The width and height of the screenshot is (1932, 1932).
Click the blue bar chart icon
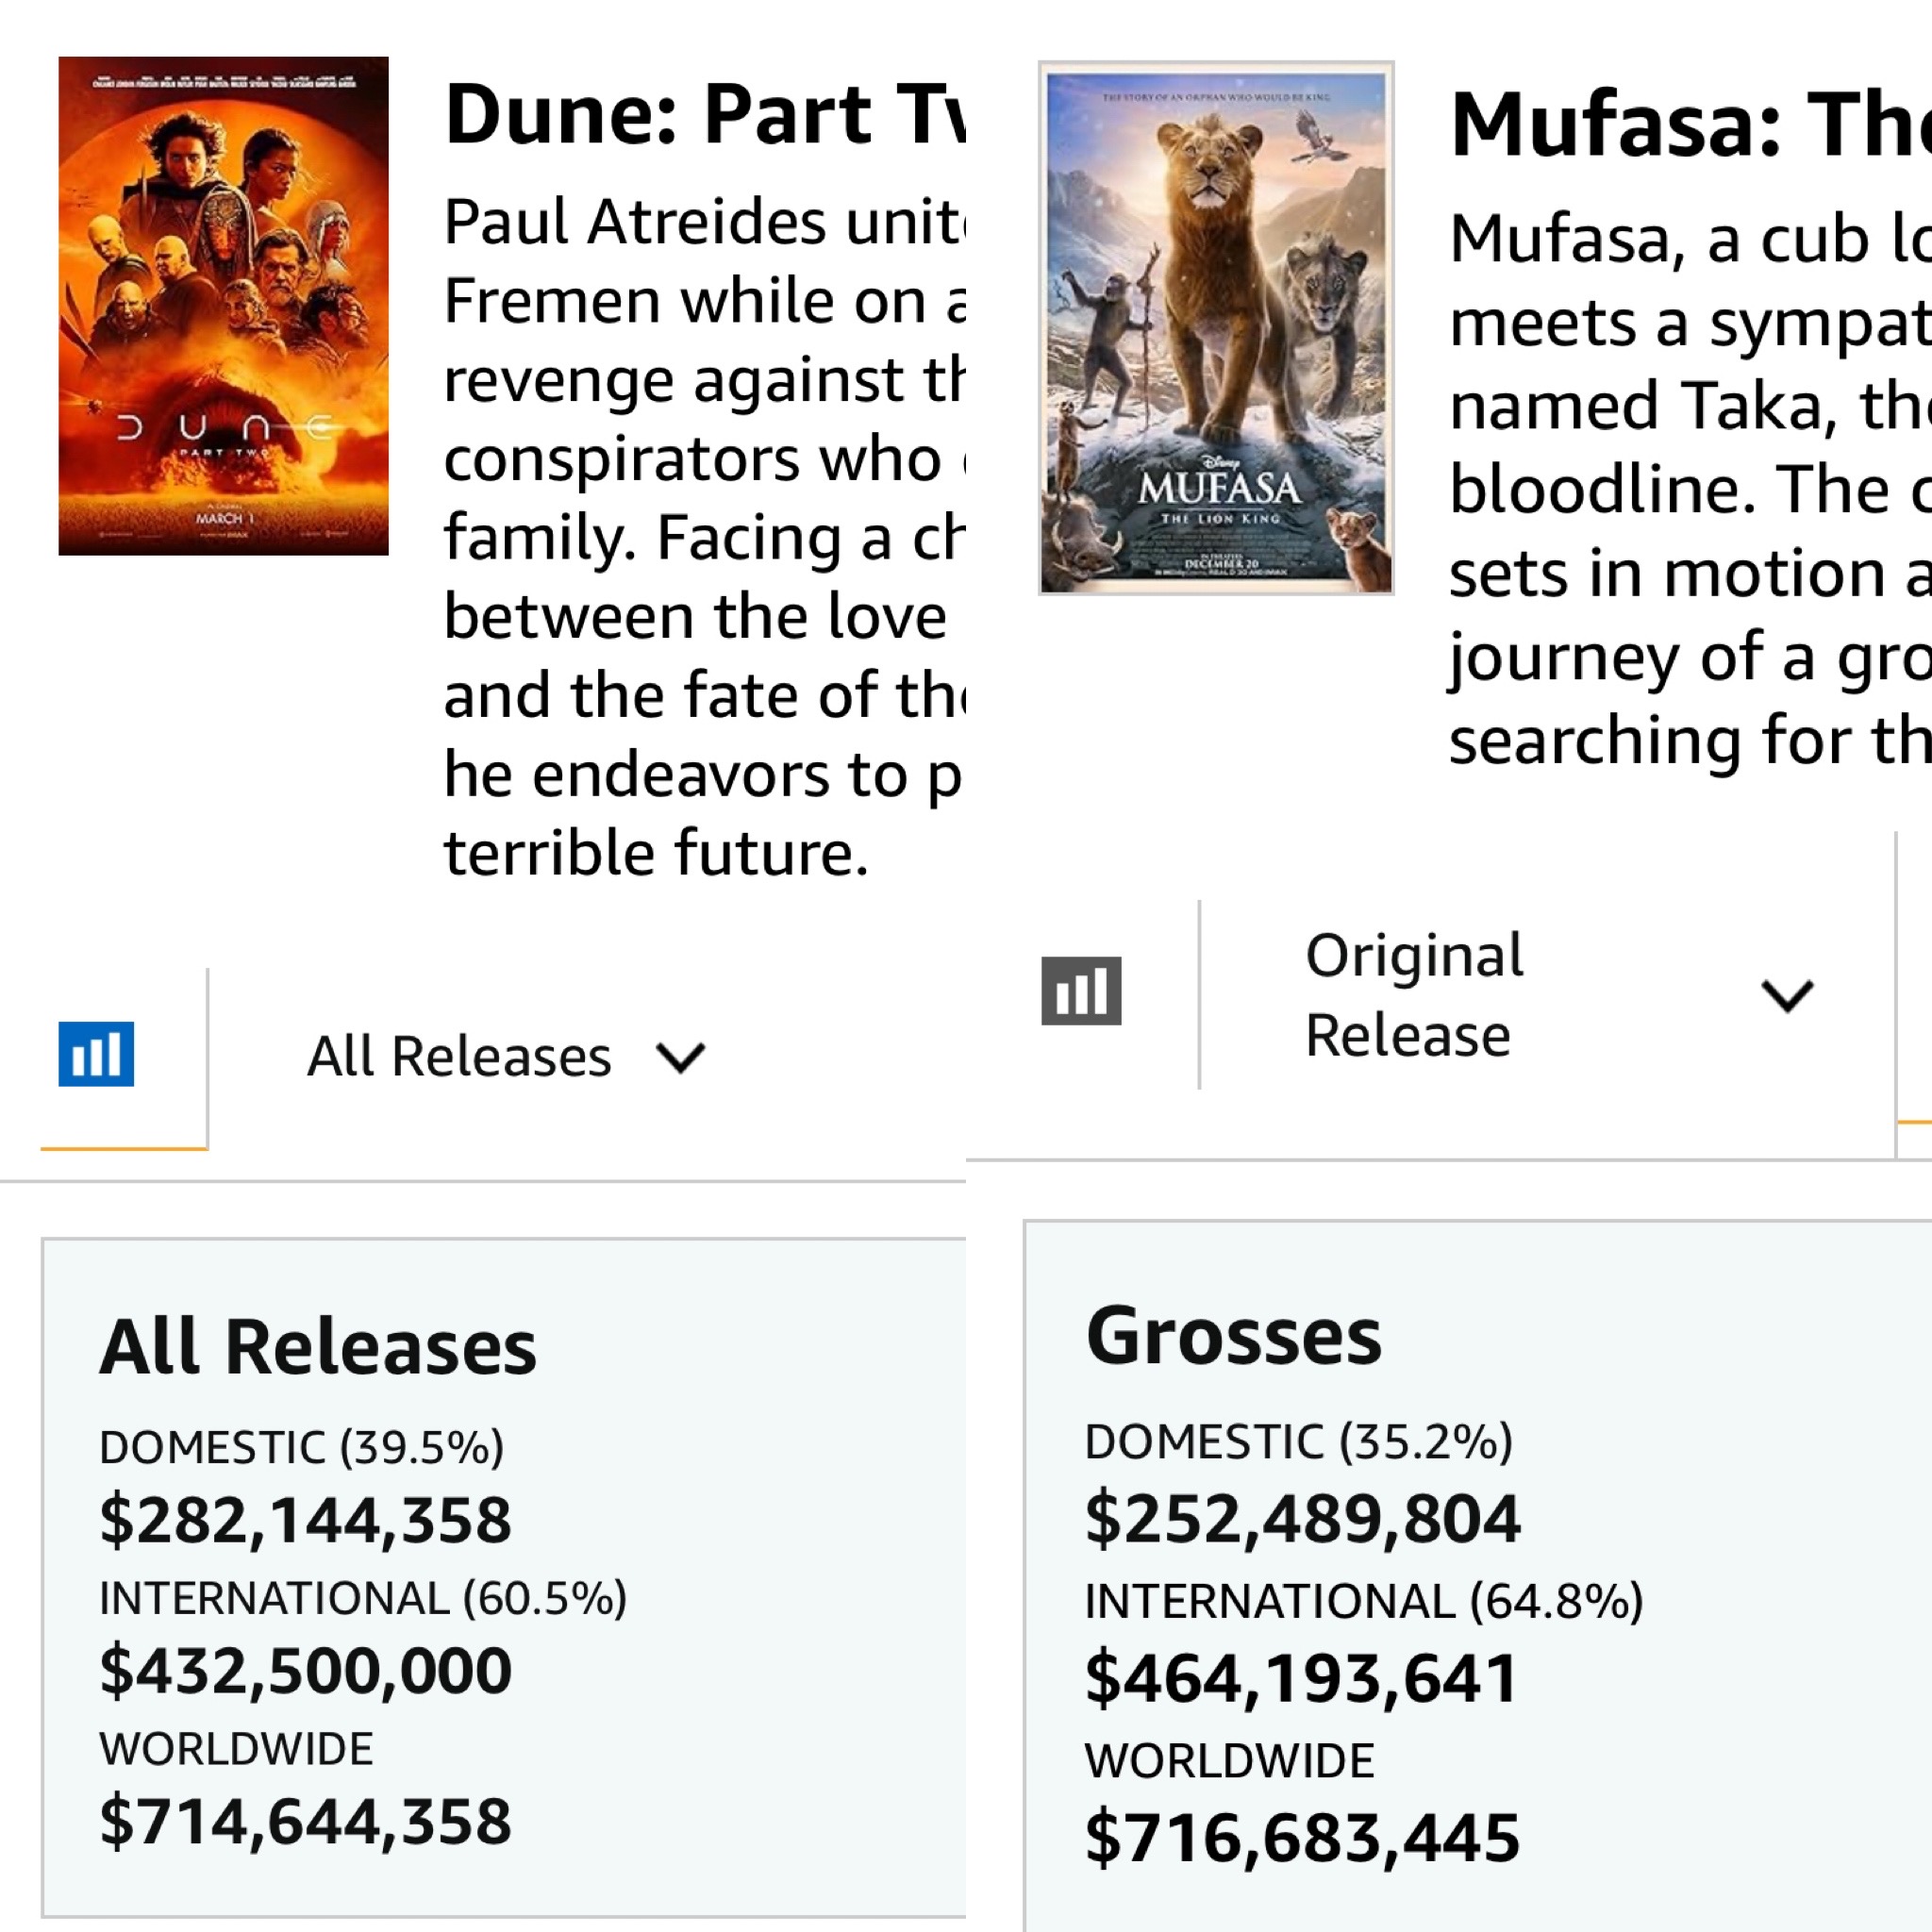96,1054
